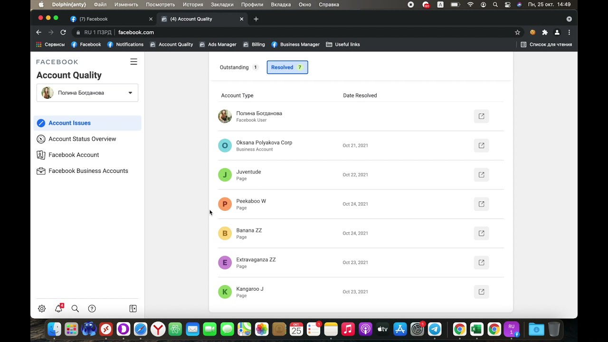Viewport: 608px width, 342px height.
Task: Toggle the hamburger menu in Account Quality sidebar
Action: pos(133,62)
